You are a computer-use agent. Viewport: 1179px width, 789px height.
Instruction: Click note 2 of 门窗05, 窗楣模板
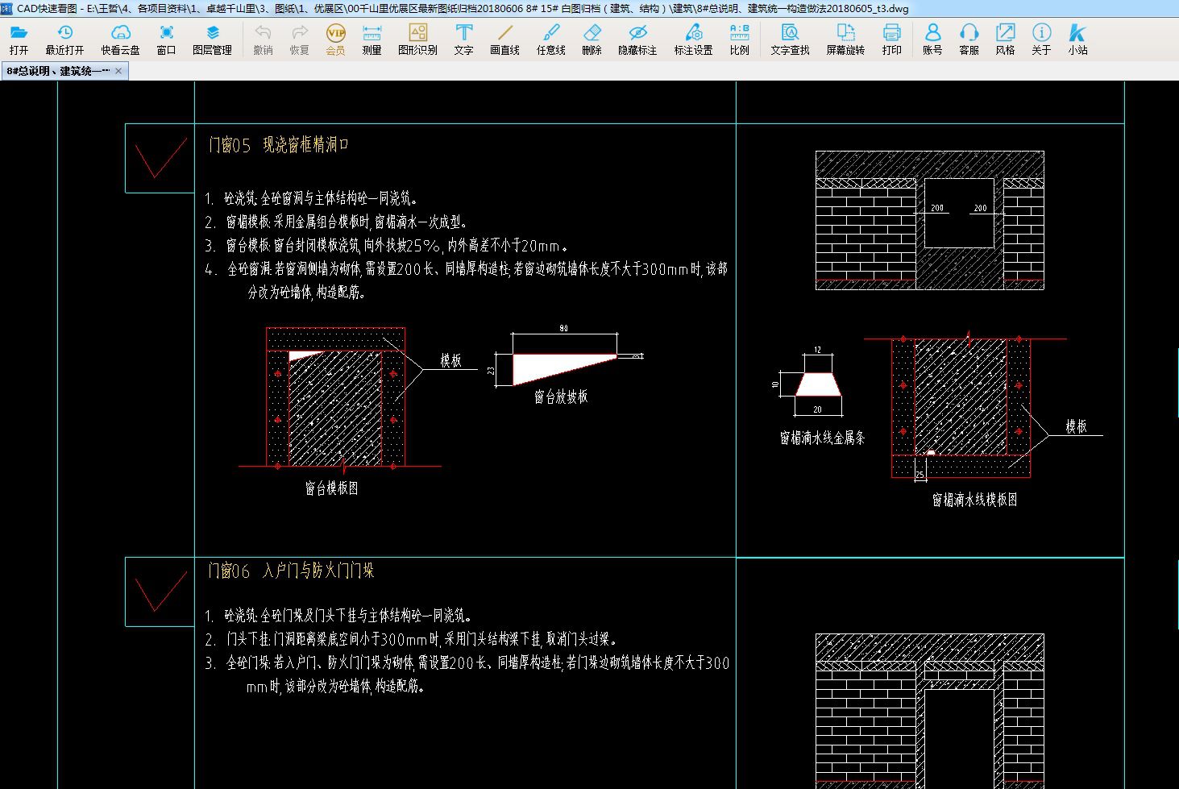coord(336,222)
